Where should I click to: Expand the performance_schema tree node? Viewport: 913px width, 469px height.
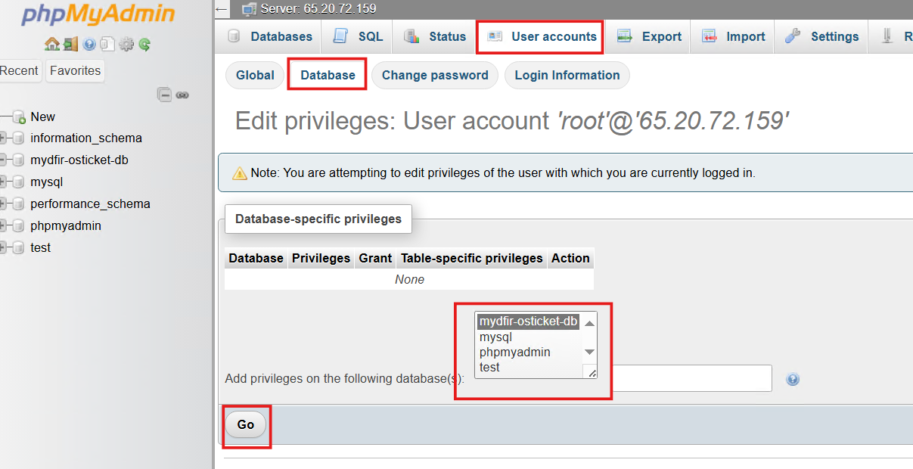tap(3, 204)
